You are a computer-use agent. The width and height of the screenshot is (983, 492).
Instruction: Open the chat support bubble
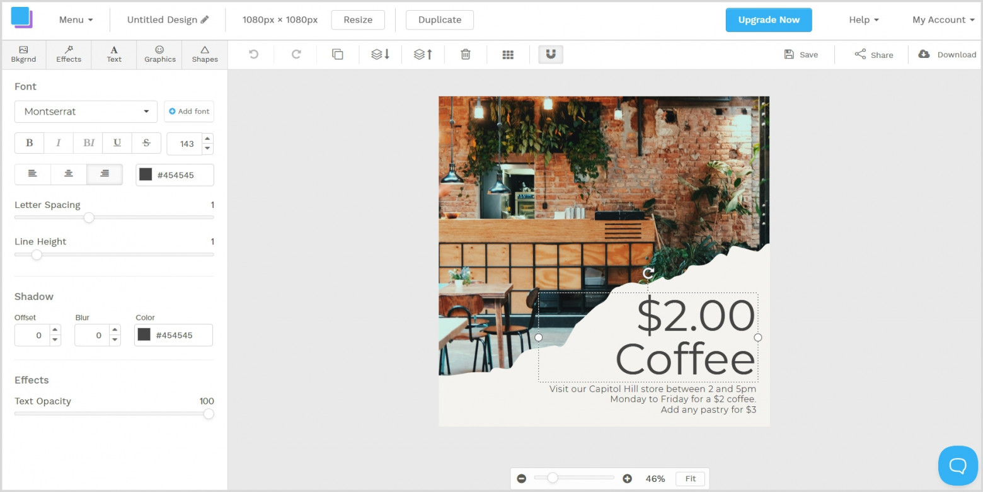(x=958, y=466)
